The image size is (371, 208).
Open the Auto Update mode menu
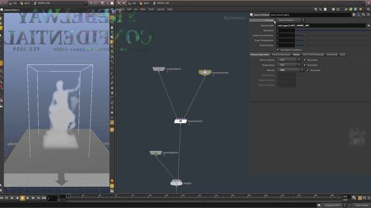pos(362,205)
